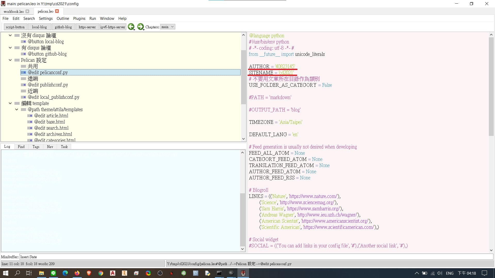Click the node icon beside @edit publishconf.py
The height and width of the screenshot is (278, 495).
click(x=24, y=85)
